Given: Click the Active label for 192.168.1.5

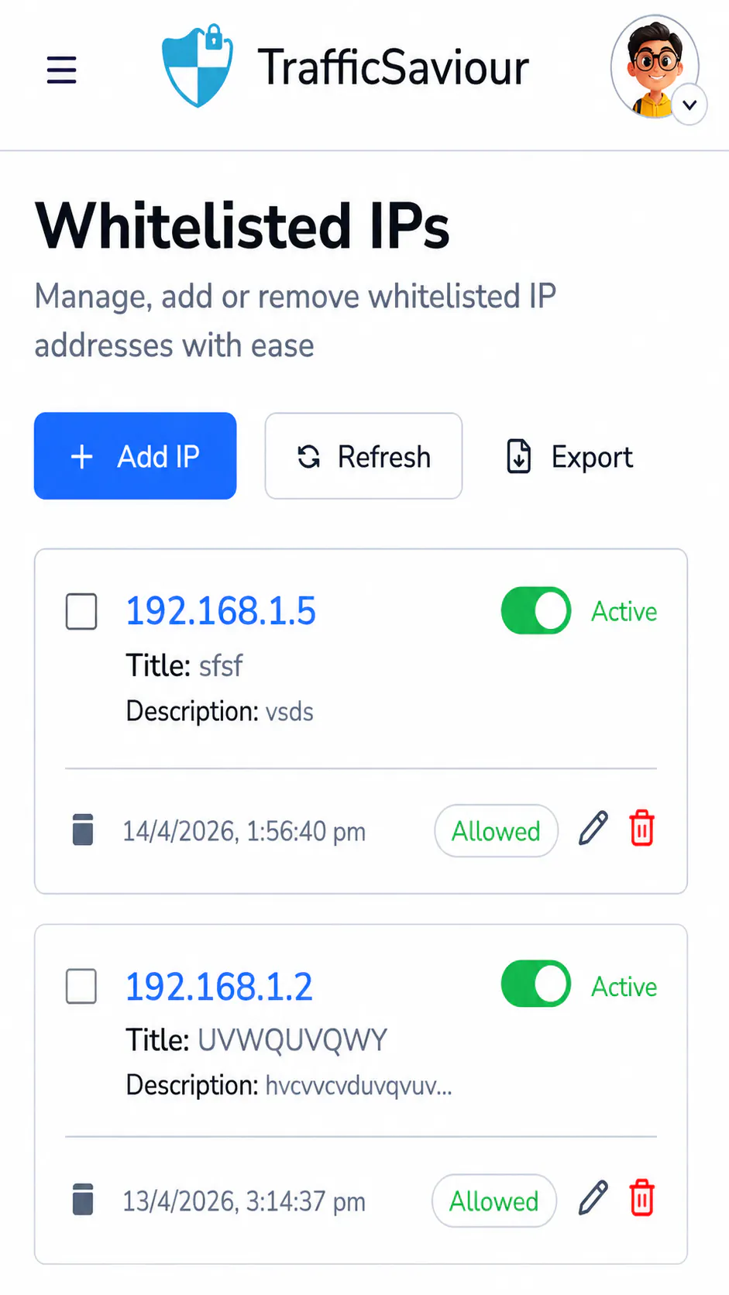Looking at the screenshot, I should (x=624, y=612).
